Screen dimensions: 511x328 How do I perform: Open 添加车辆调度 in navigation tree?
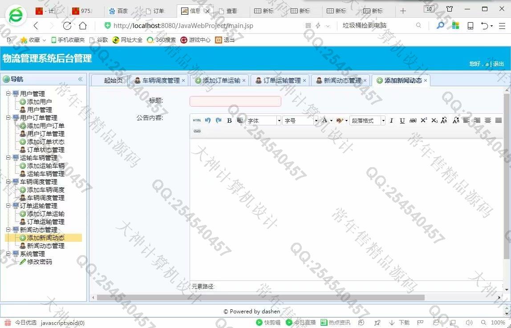[45, 190]
